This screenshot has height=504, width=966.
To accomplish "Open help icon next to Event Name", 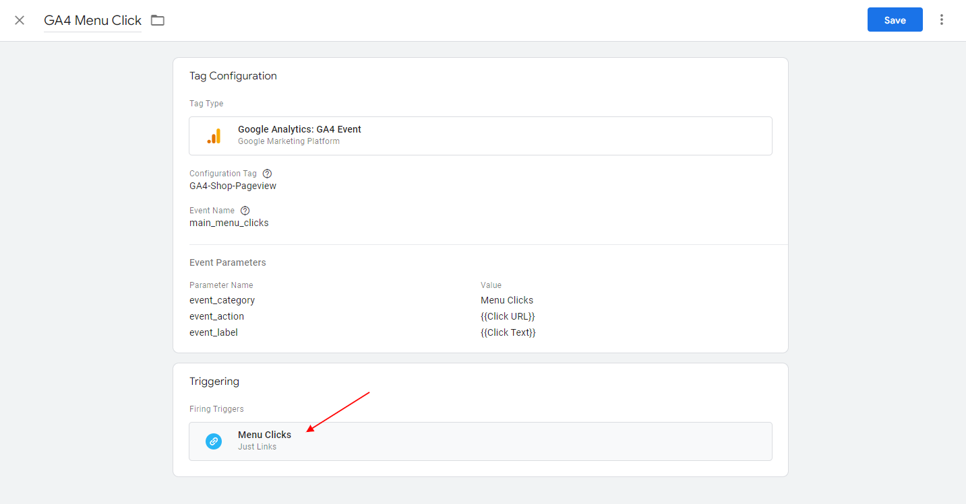I will tap(245, 211).
